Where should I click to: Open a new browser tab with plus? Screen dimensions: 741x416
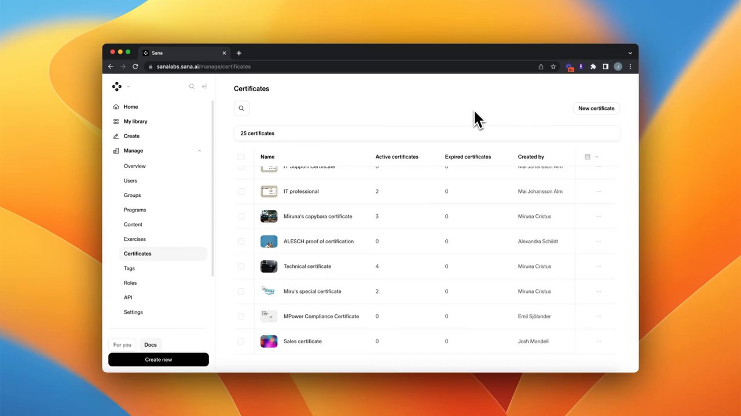tap(239, 53)
